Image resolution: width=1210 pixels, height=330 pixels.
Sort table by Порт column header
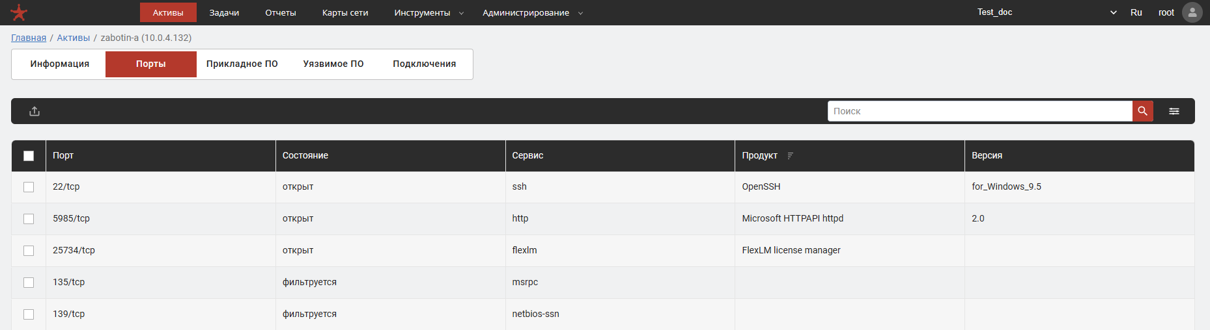click(x=63, y=156)
